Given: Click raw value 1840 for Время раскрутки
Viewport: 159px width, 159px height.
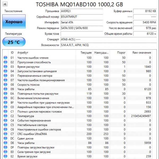Looking at the screenshot, I should (148, 67).
